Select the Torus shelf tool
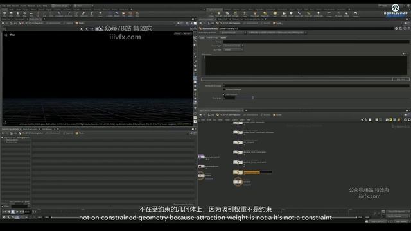 (x=24, y=13)
